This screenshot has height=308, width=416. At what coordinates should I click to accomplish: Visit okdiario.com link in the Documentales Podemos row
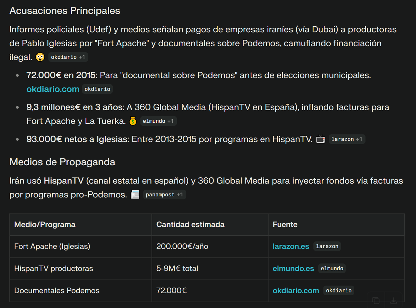coord(296,290)
